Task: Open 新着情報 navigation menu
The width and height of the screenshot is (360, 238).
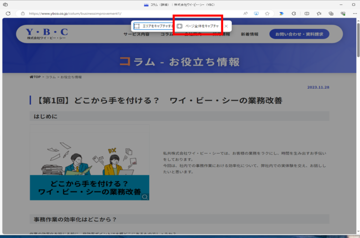Action: click(249, 34)
